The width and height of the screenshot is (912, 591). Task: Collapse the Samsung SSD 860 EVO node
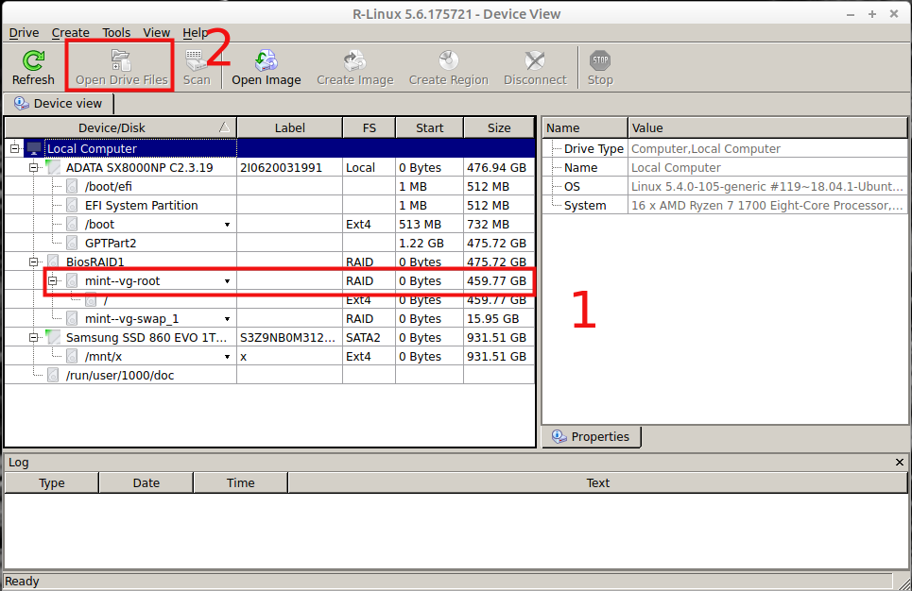pyautogui.click(x=34, y=338)
